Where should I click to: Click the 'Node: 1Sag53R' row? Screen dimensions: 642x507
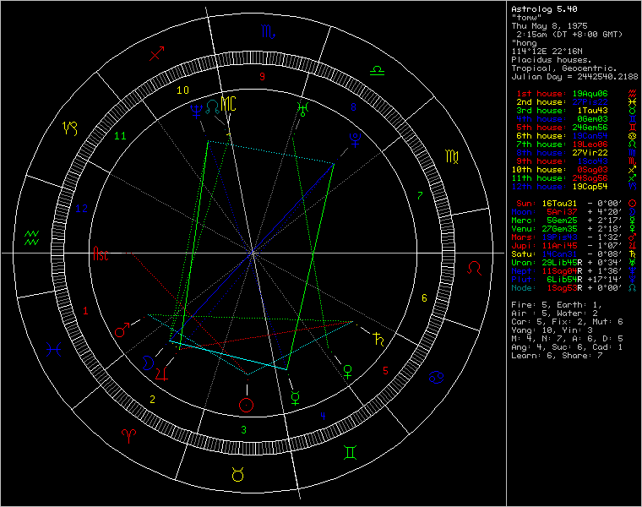pos(574,288)
